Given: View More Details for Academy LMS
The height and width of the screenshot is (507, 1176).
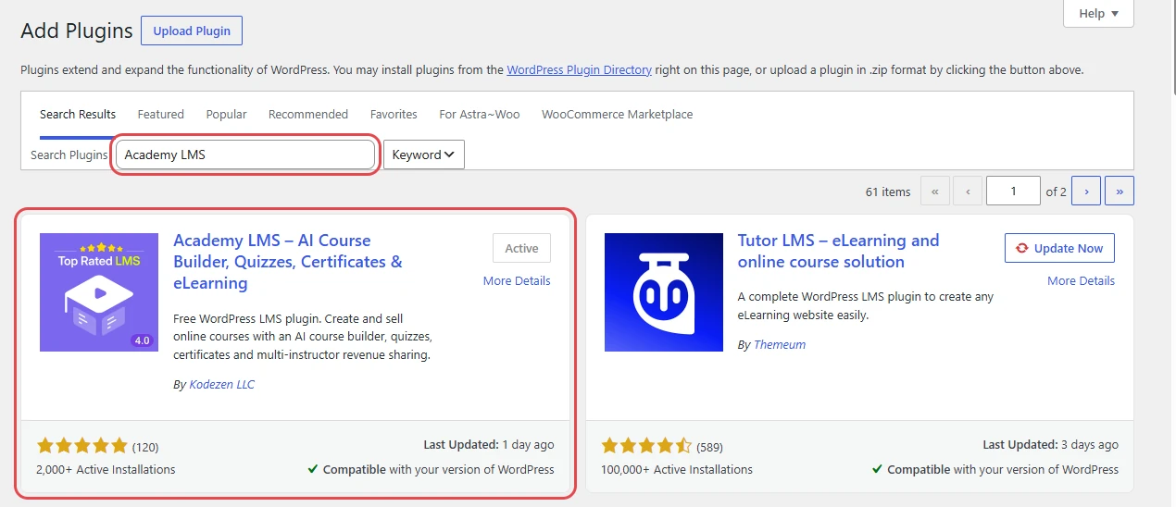Looking at the screenshot, I should pos(517,281).
